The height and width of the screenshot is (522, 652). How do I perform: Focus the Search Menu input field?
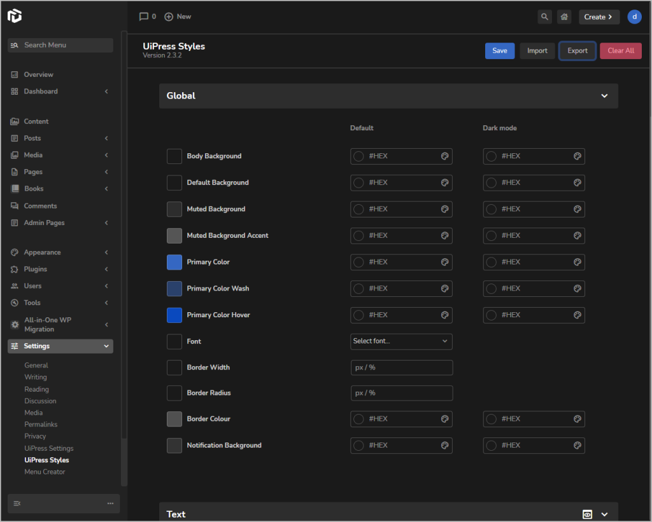[60, 45]
